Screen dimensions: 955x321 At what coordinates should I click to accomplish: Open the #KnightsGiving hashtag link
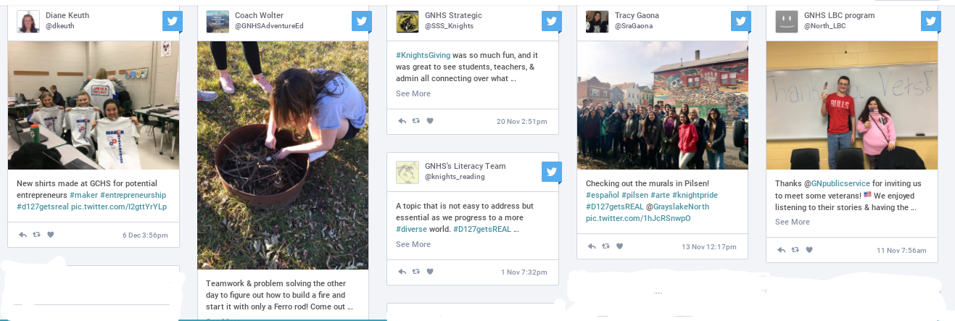(x=423, y=55)
